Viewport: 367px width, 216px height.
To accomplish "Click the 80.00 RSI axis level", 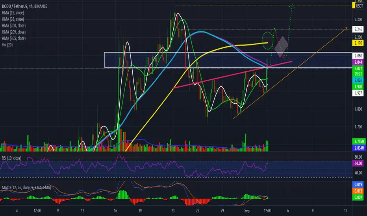I will [x=358, y=157].
